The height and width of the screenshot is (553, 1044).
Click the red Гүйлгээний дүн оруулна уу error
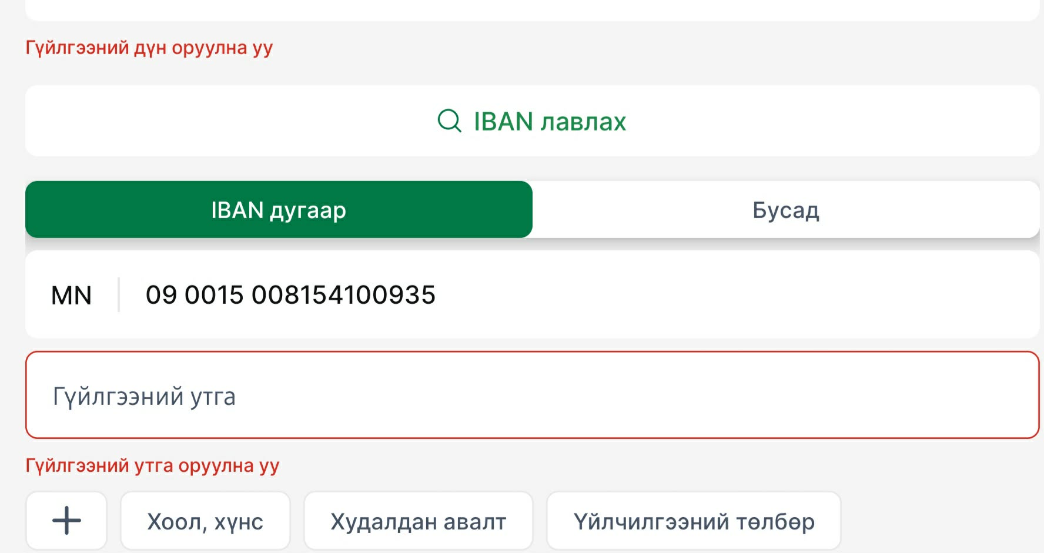149,48
